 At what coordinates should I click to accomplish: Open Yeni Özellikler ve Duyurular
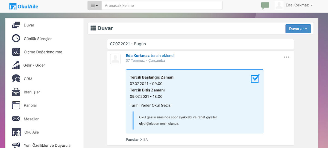coord(48,146)
